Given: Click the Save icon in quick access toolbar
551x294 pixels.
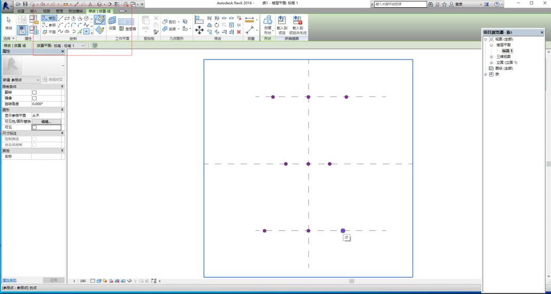Looking at the screenshot, I should click(25, 4).
